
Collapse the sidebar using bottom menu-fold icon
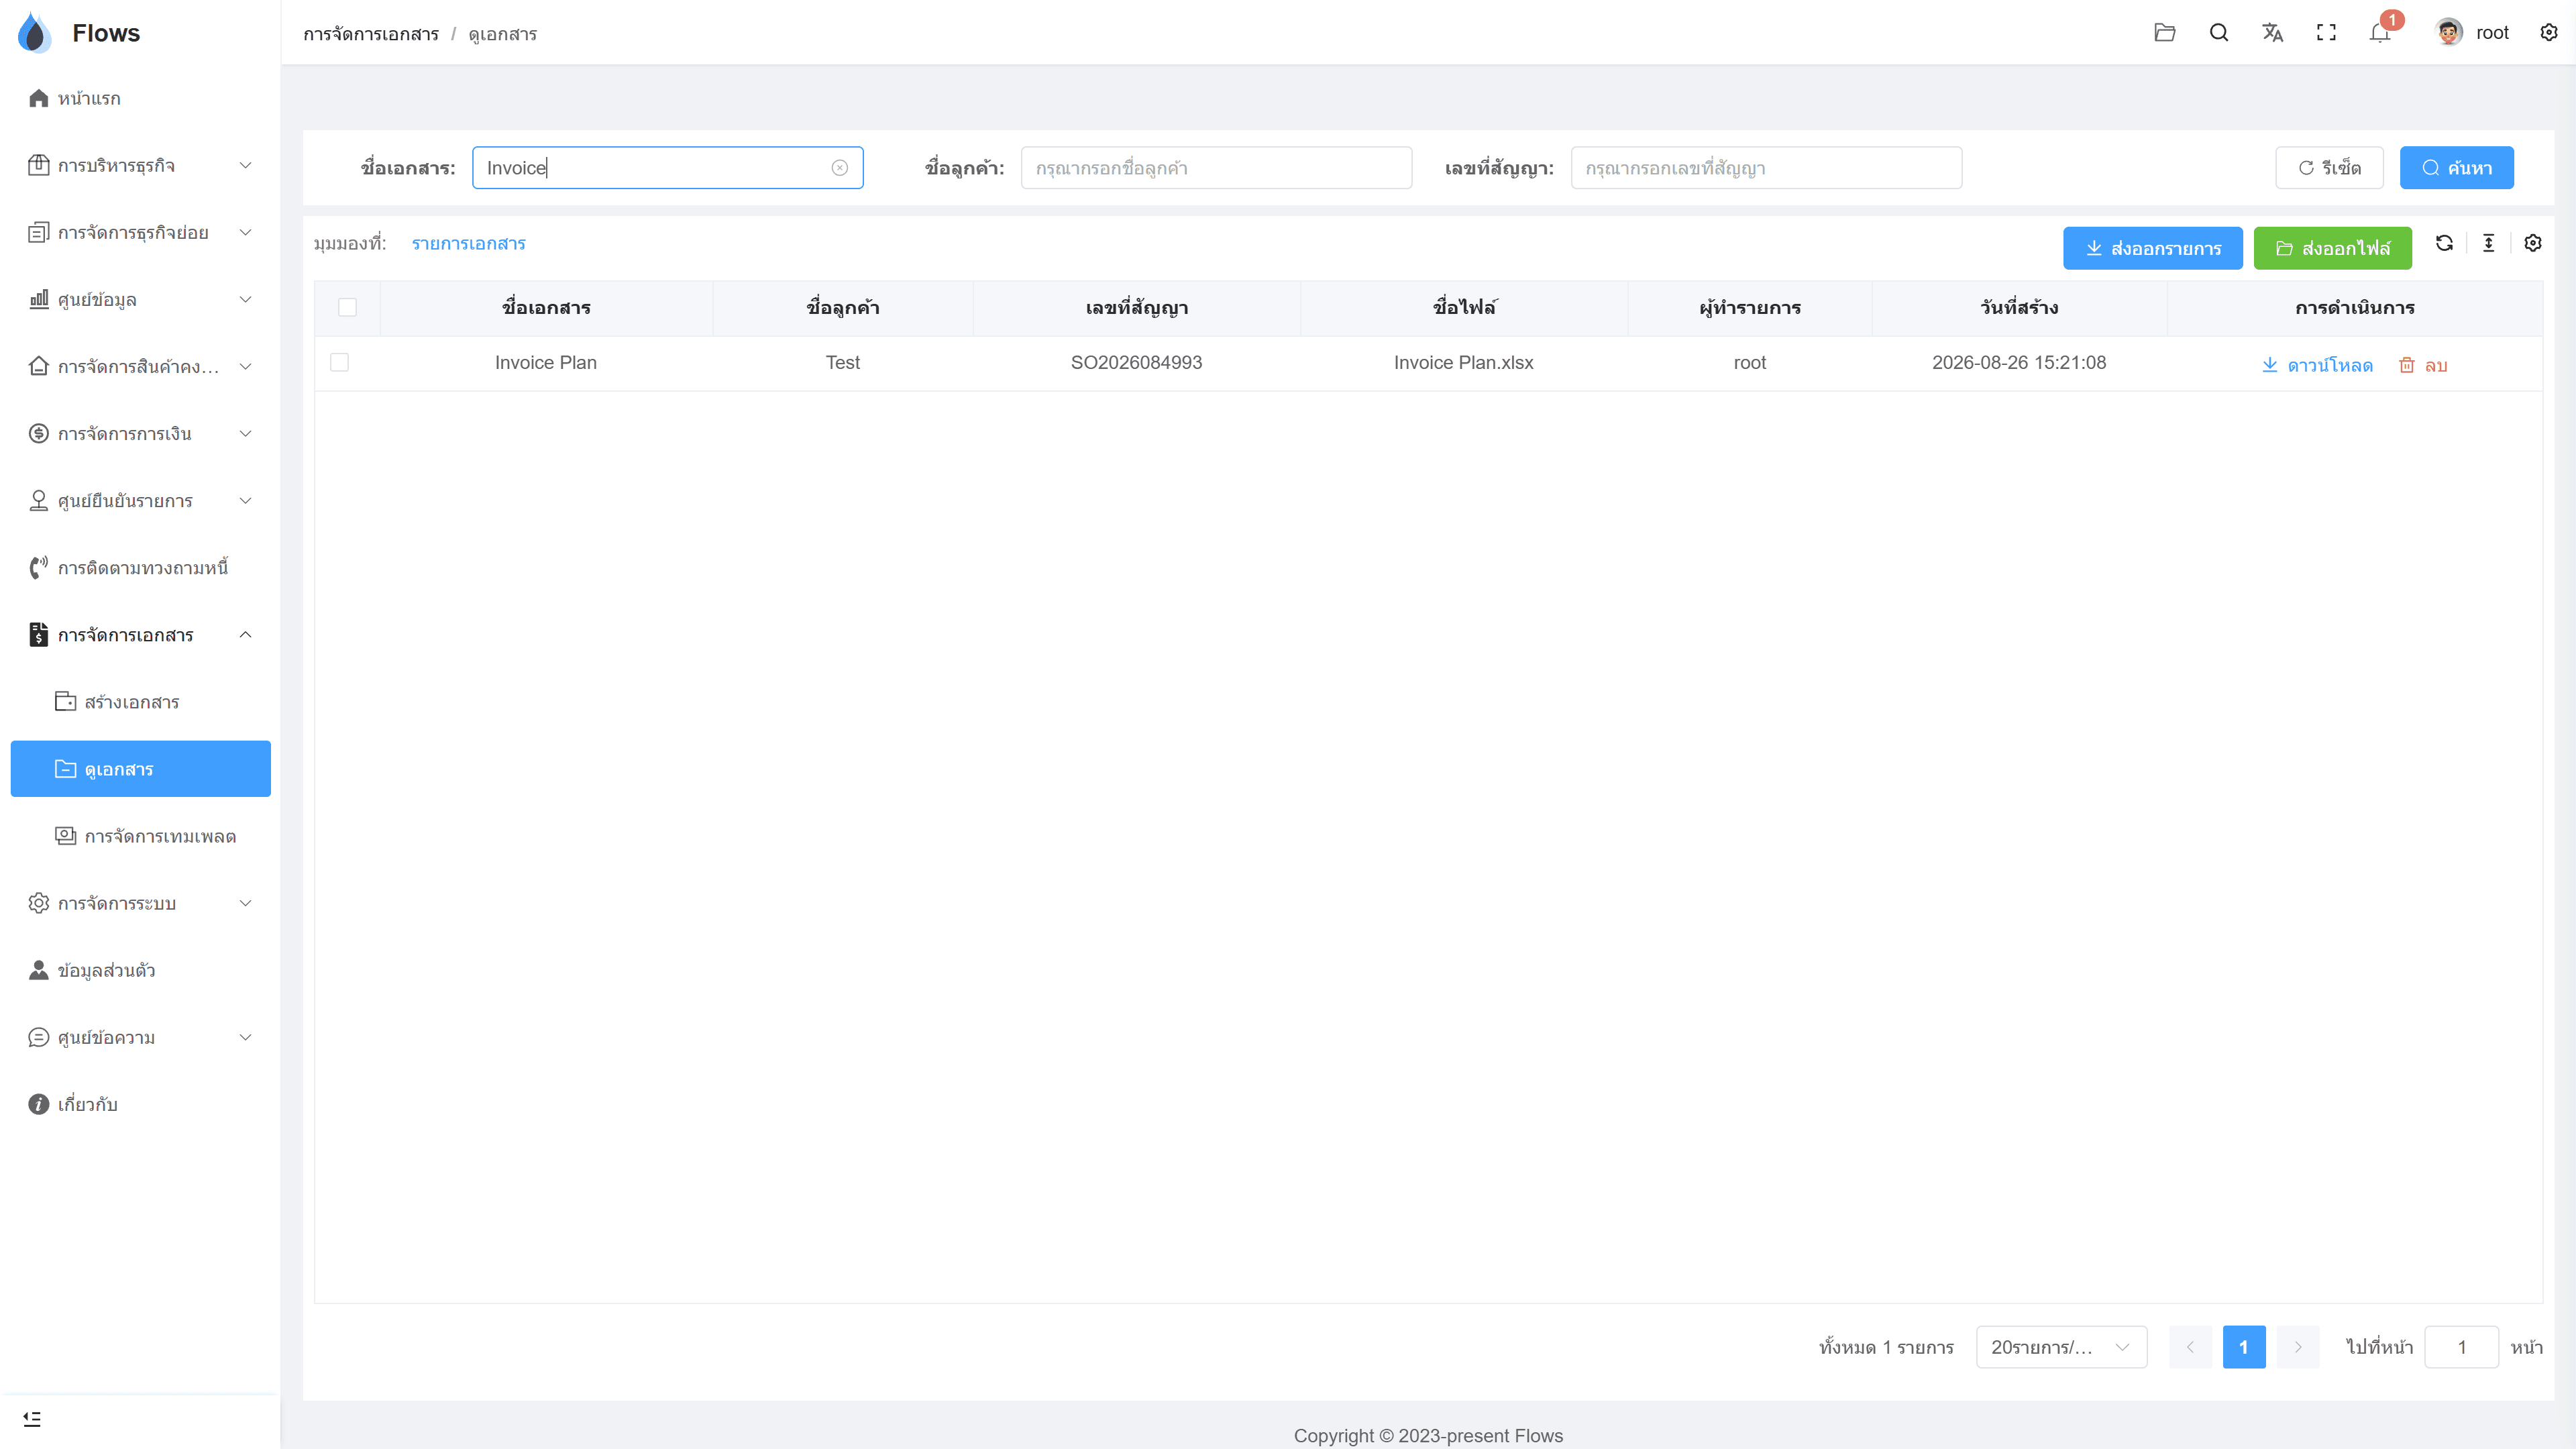32,1419
